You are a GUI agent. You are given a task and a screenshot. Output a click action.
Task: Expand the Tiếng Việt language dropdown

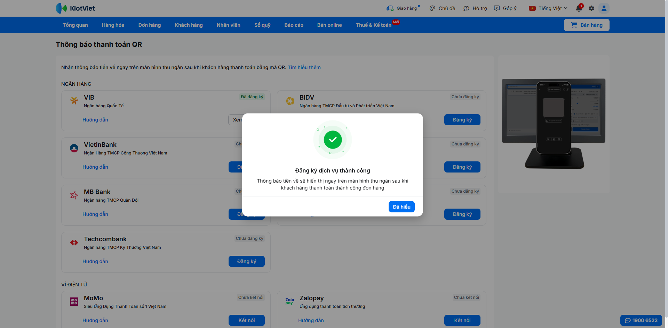pos(553,8)
